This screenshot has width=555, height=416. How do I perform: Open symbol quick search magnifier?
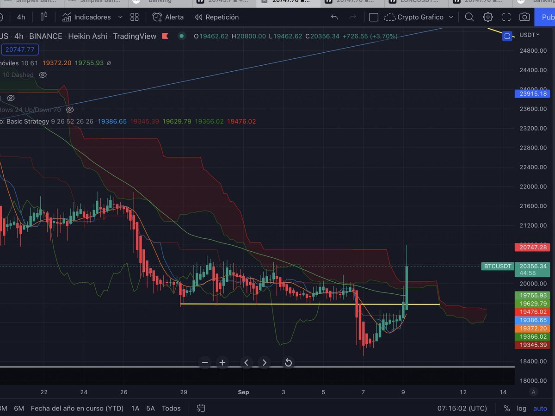(469, 17)
